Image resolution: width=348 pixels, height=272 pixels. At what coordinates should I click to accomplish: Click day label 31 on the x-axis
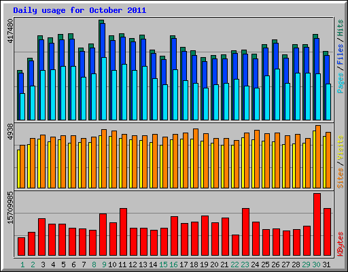(326, 265)
